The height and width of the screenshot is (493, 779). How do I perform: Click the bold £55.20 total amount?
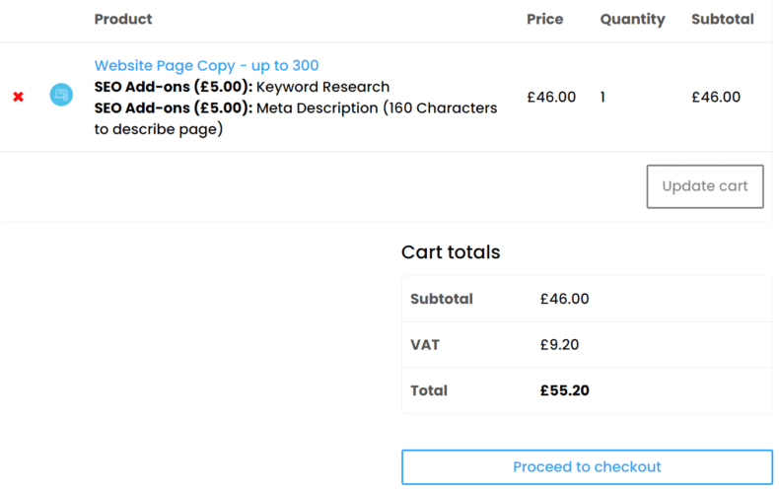[565, 390]
